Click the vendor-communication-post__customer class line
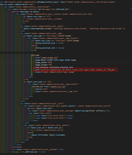This screenshot has height=155, width=132. pos(45,19)
